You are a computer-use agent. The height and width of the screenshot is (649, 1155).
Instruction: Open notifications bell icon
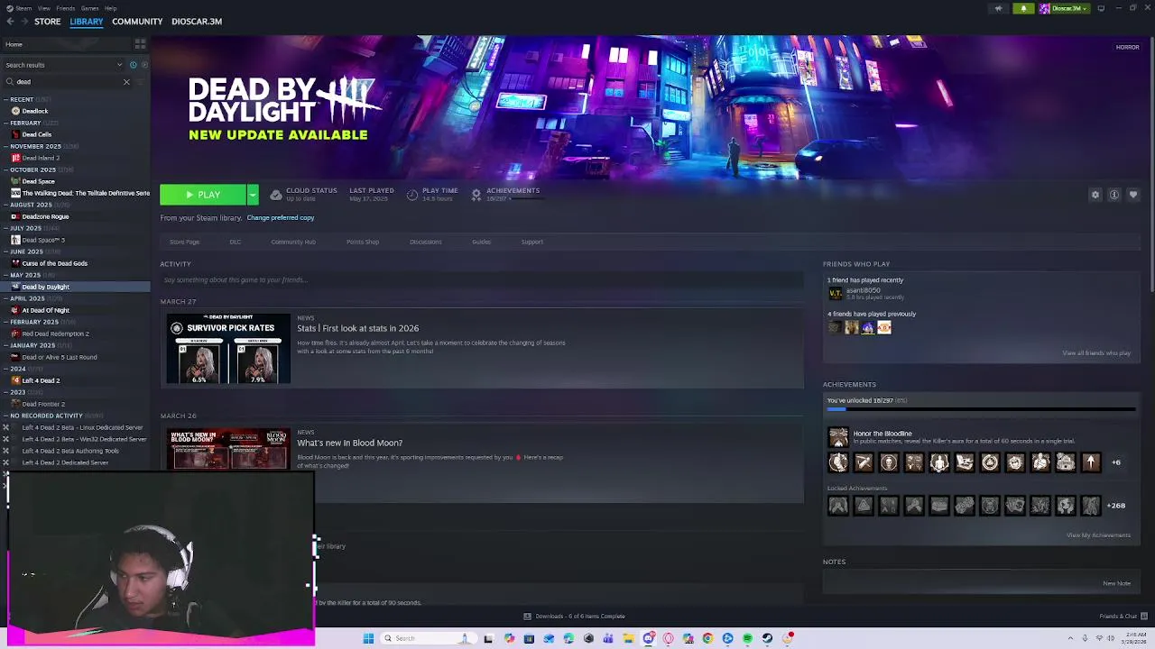(1023, 8)
